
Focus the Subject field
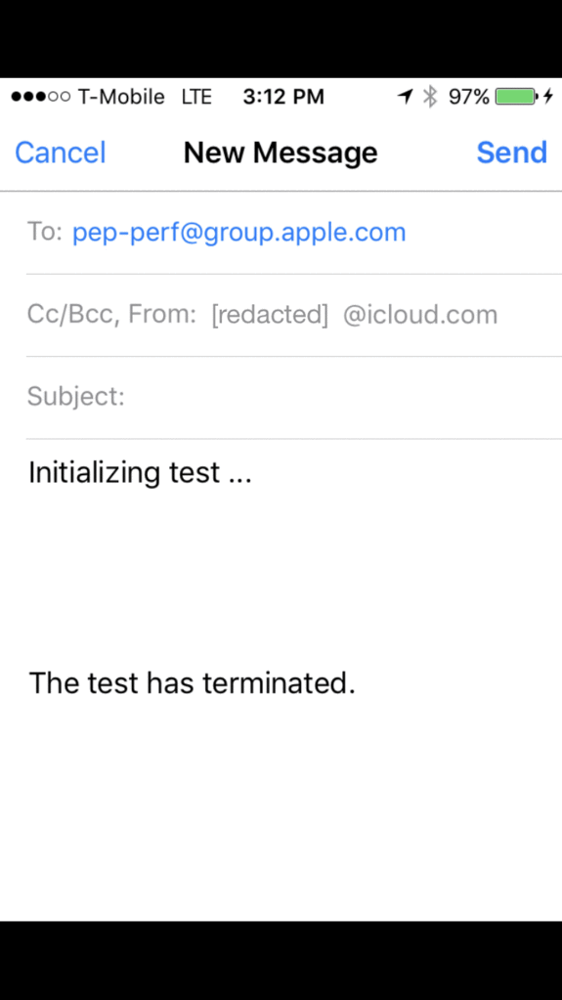tap(294, 397)
